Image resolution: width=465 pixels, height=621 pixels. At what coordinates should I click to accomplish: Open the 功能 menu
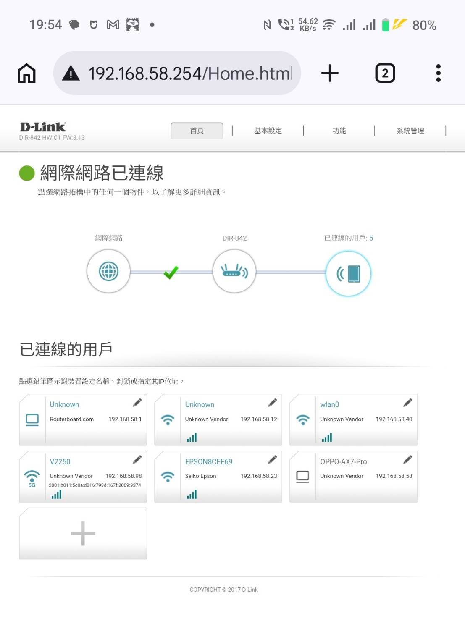click(x=339, y=131)
